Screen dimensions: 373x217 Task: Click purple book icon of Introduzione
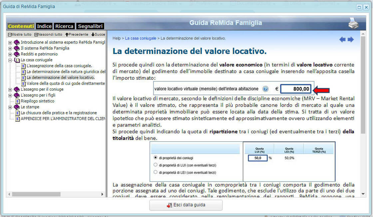(x=17, y=42)
